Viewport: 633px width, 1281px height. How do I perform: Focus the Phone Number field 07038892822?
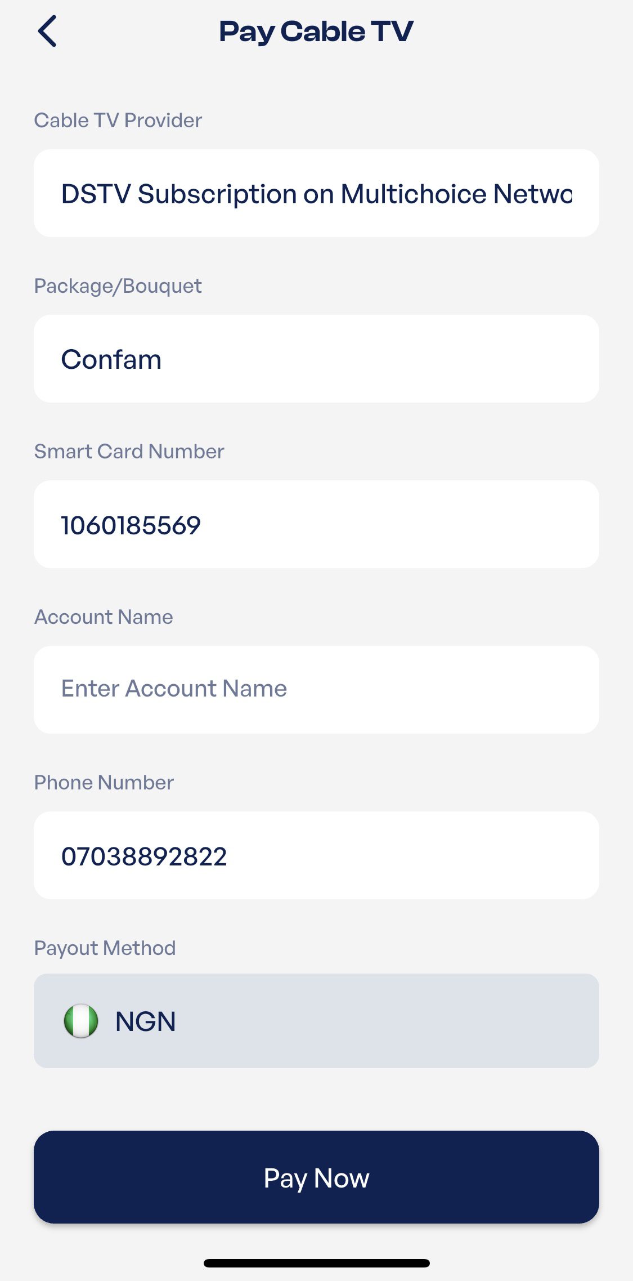(316, 855)
